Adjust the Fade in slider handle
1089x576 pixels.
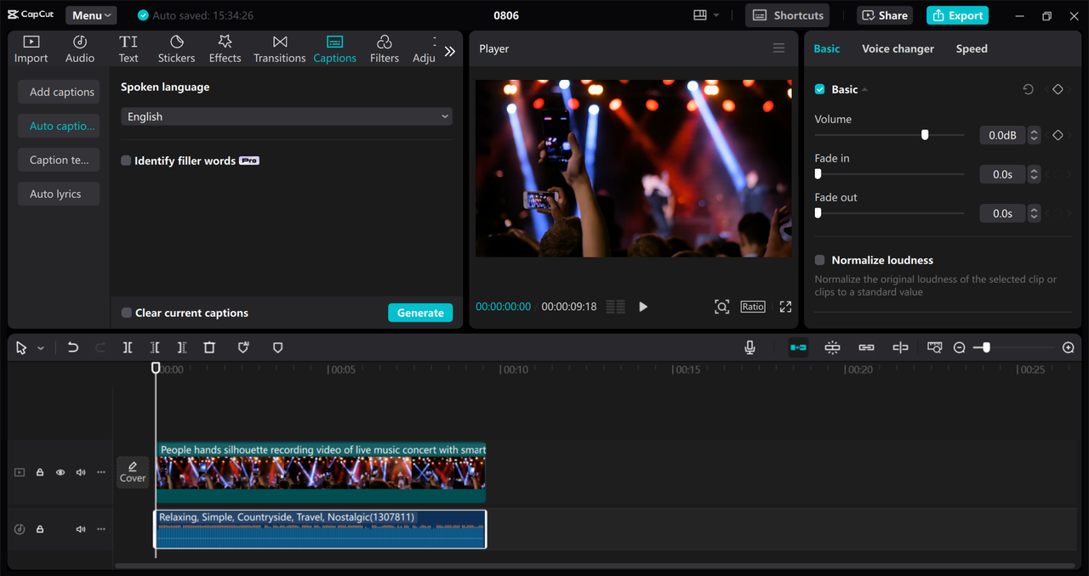[818, 173]
